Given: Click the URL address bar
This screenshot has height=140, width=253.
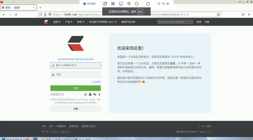Looking at the screenshot, I should point(129,15).
